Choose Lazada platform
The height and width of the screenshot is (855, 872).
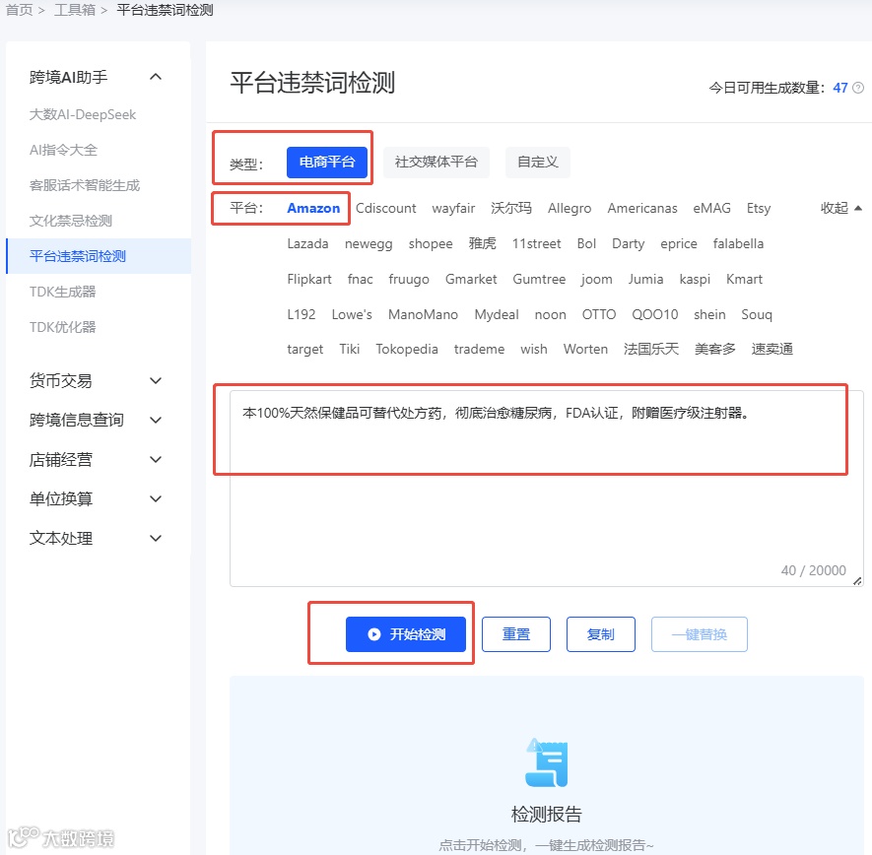[307, 244]
